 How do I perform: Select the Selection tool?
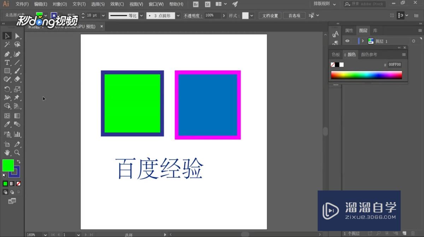click(x=7, y=36)
